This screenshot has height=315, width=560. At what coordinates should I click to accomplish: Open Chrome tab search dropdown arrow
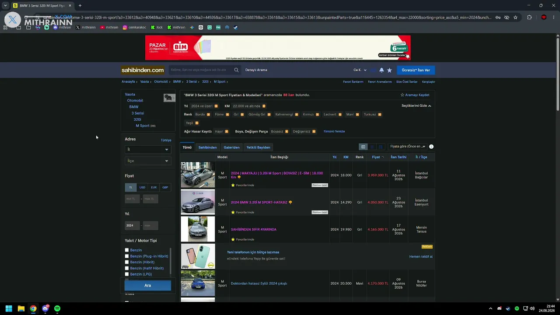(5, 6)
